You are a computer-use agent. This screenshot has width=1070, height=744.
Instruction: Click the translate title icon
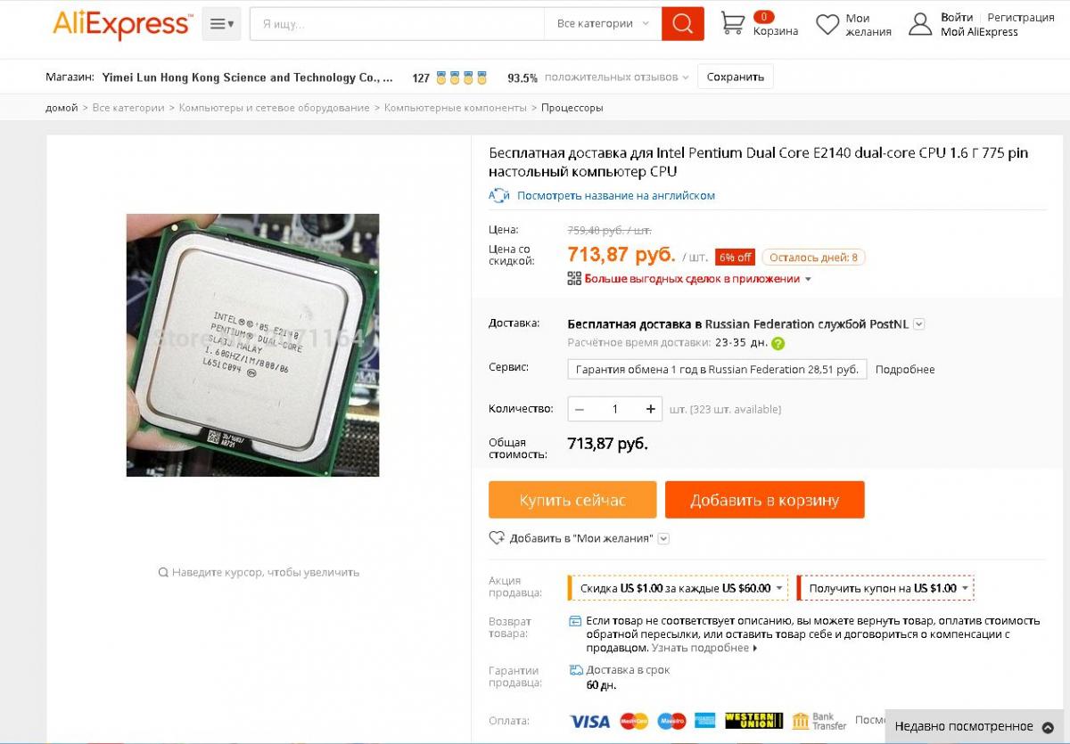point(498,195)
